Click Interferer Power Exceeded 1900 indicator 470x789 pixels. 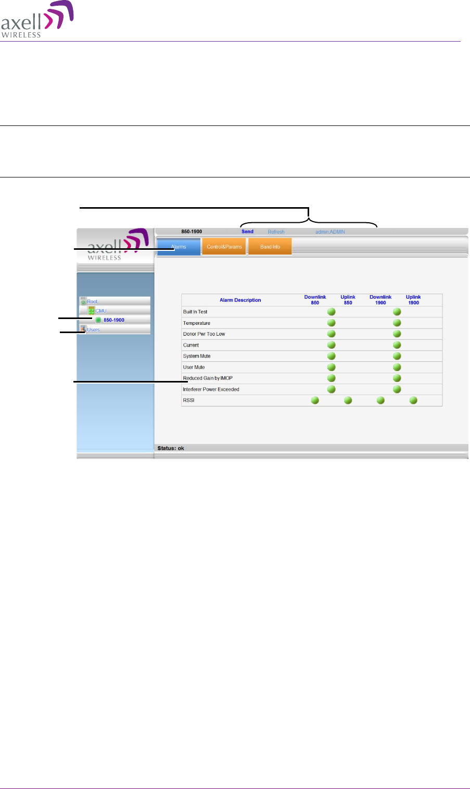pyautogui.click(x=397, y=389)
